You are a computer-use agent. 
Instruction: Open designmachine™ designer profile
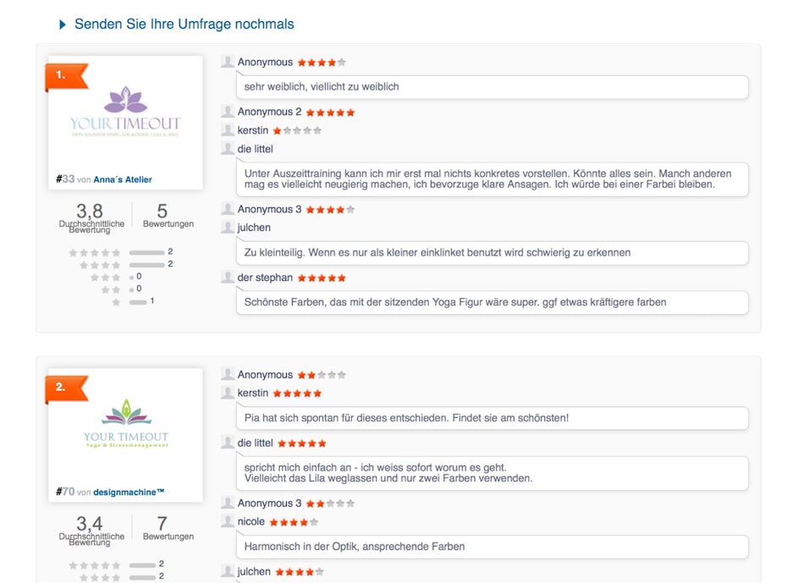[129, 492]
